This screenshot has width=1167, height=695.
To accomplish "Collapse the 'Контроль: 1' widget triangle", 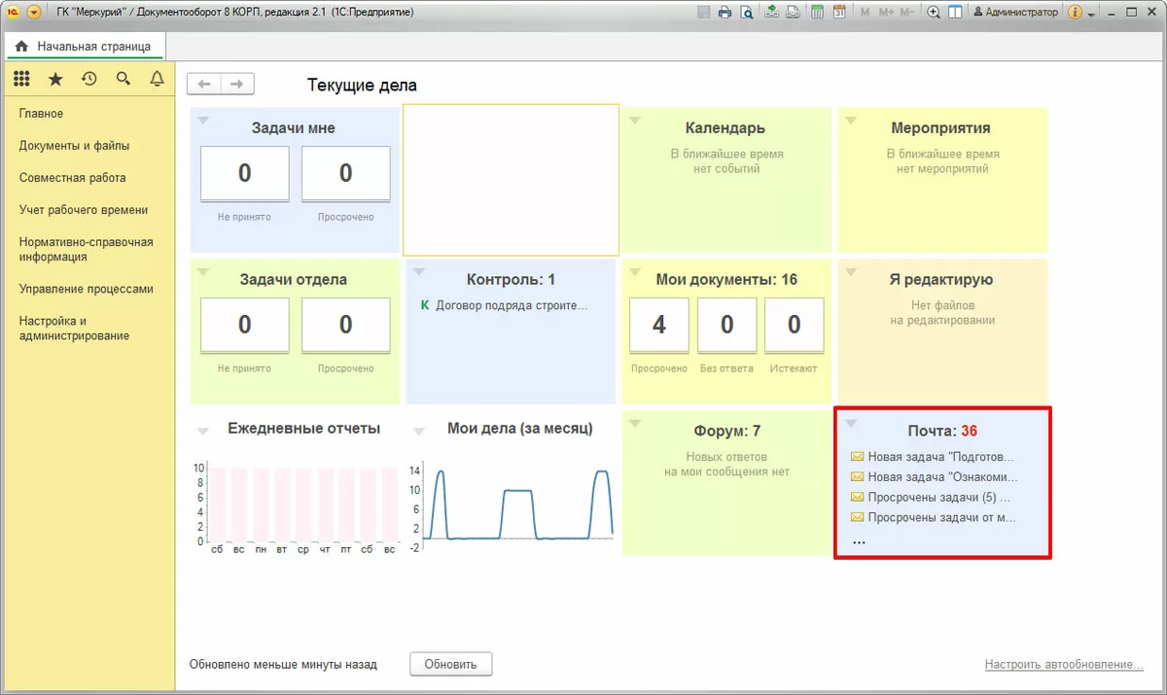I will [x=418, y=272].
